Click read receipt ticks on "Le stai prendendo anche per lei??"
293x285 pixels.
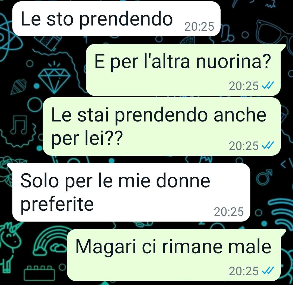(x=268, y=145)
